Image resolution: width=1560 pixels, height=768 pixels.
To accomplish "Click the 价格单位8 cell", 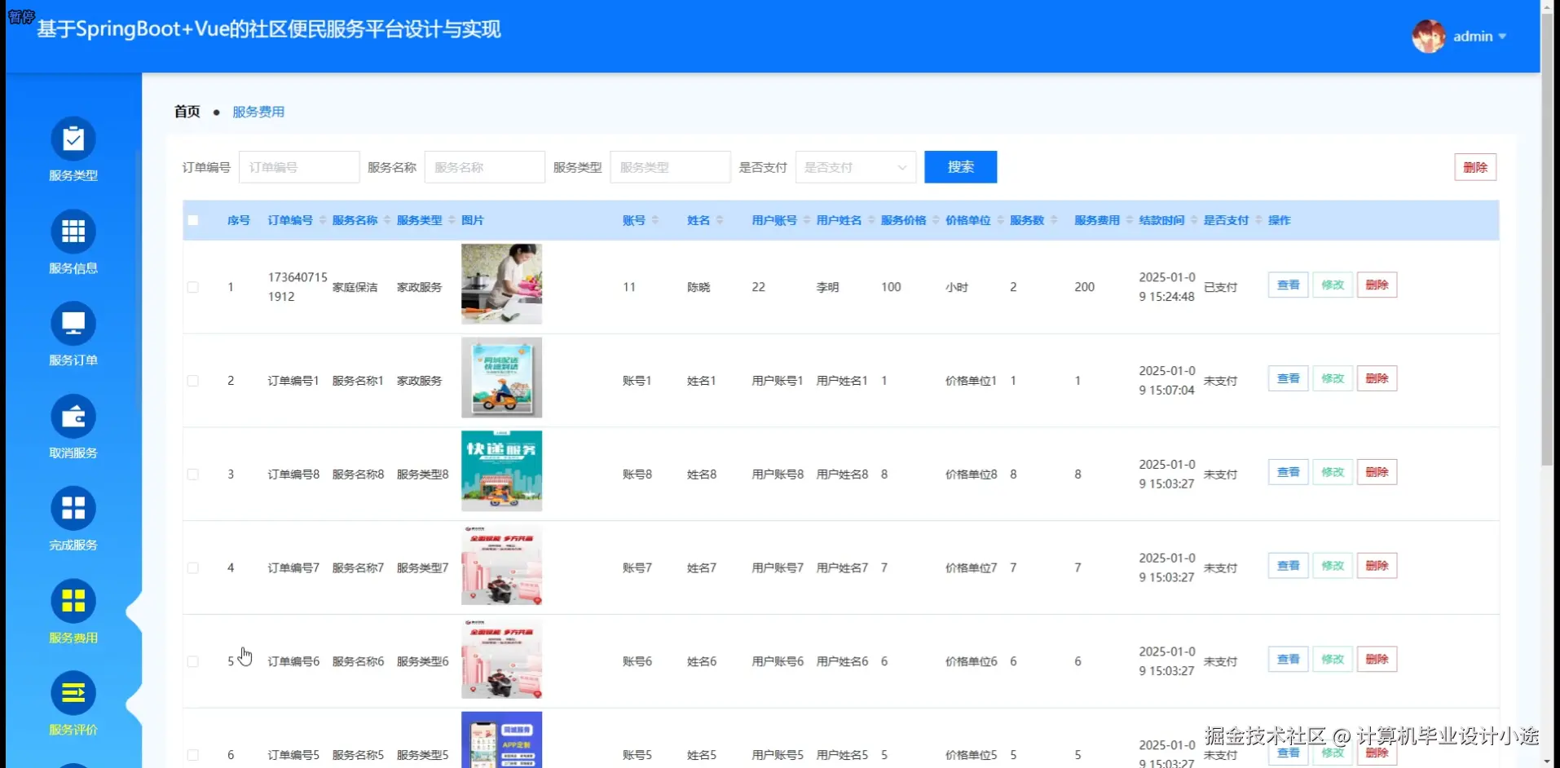I will coord(971,474).
